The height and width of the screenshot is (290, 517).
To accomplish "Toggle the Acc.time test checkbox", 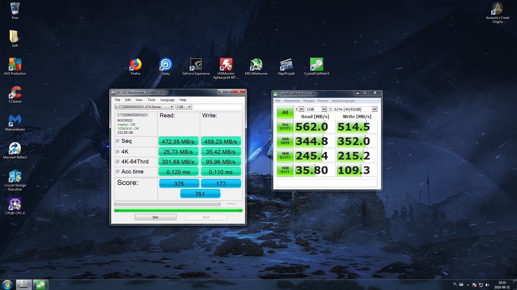I will (117, 172).
